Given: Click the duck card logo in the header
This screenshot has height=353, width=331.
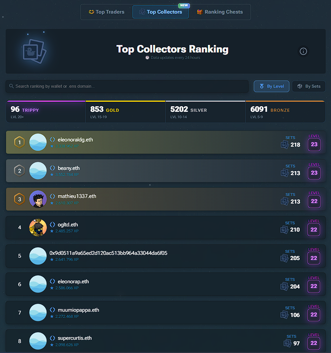Looking at the screenshot, I should (35, 51).
